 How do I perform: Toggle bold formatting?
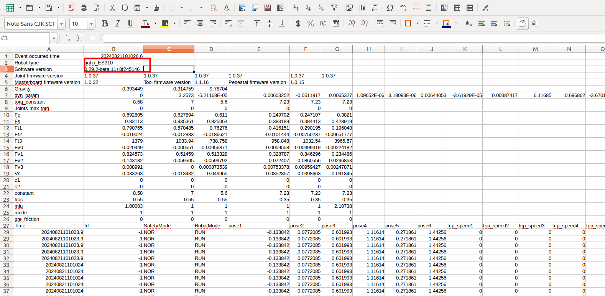(x=105, y=24)
